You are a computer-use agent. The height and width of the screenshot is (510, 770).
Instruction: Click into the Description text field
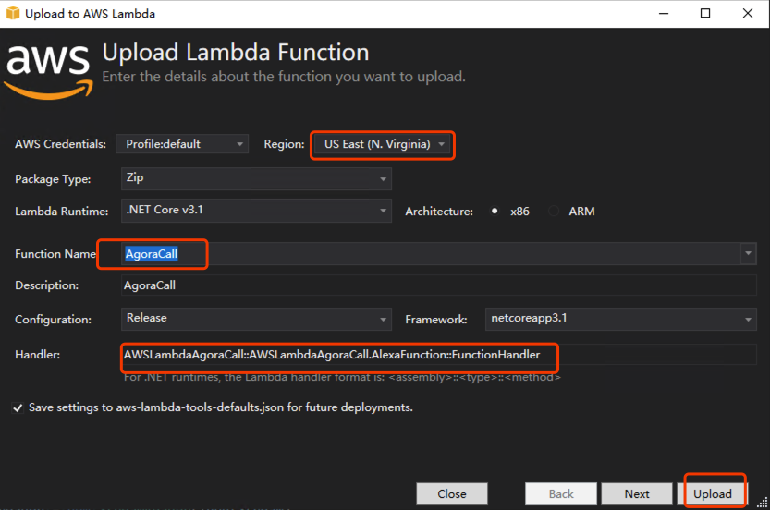tap(438, 285)
